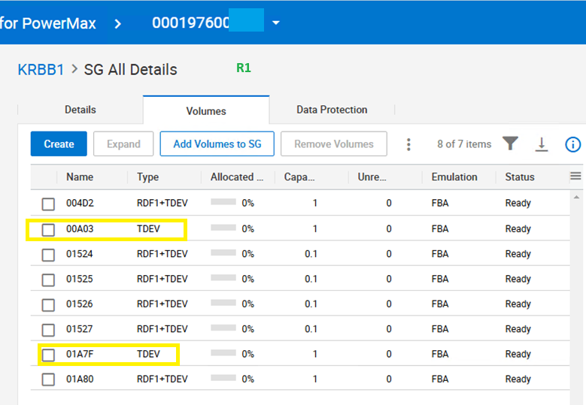Sort by the Name column header

(79, 177)
